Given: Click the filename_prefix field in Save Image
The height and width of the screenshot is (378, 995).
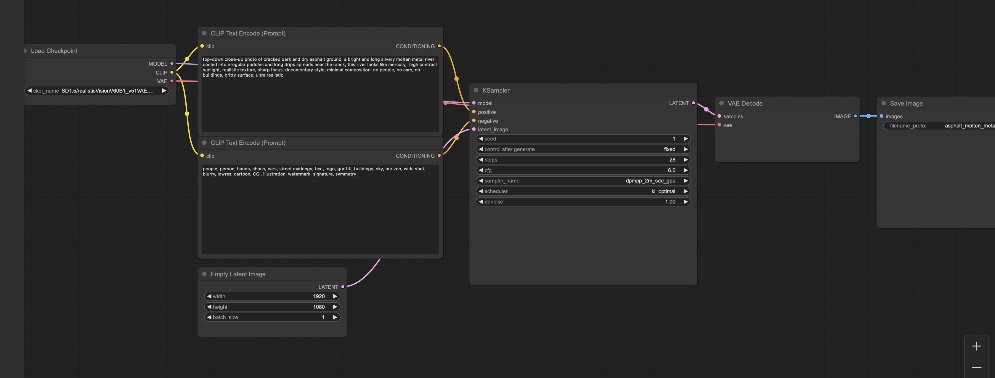Looking at the screenshot, I should point(939,126).
